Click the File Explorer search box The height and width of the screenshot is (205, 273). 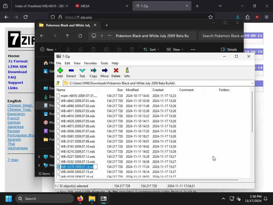pyautogui.click(x=221, y=36)
